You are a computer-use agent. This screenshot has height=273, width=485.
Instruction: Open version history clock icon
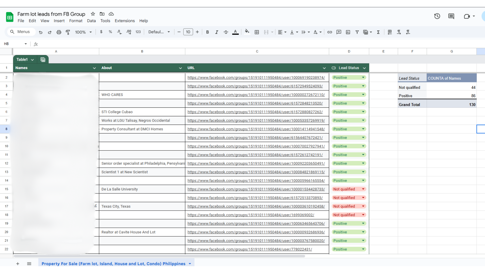[x=437, y=16]
